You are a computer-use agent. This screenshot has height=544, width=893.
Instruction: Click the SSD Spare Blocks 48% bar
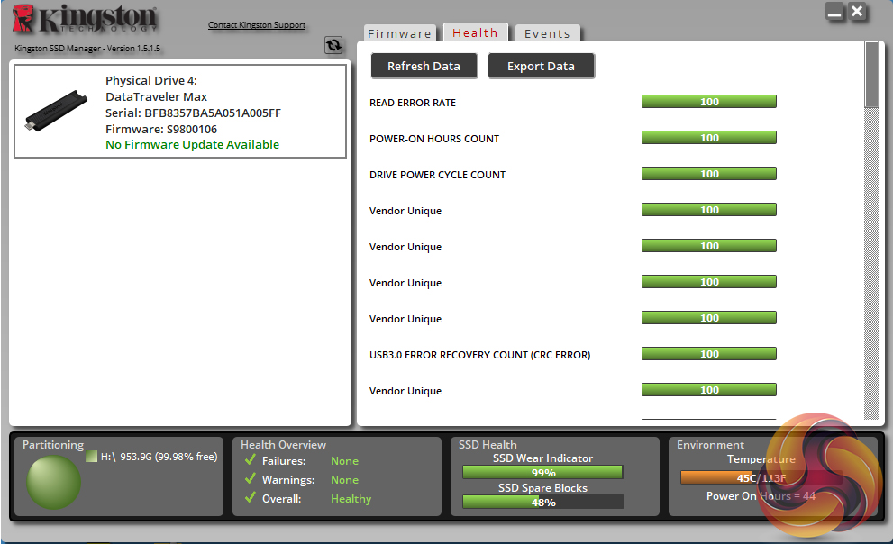[543, 502]
